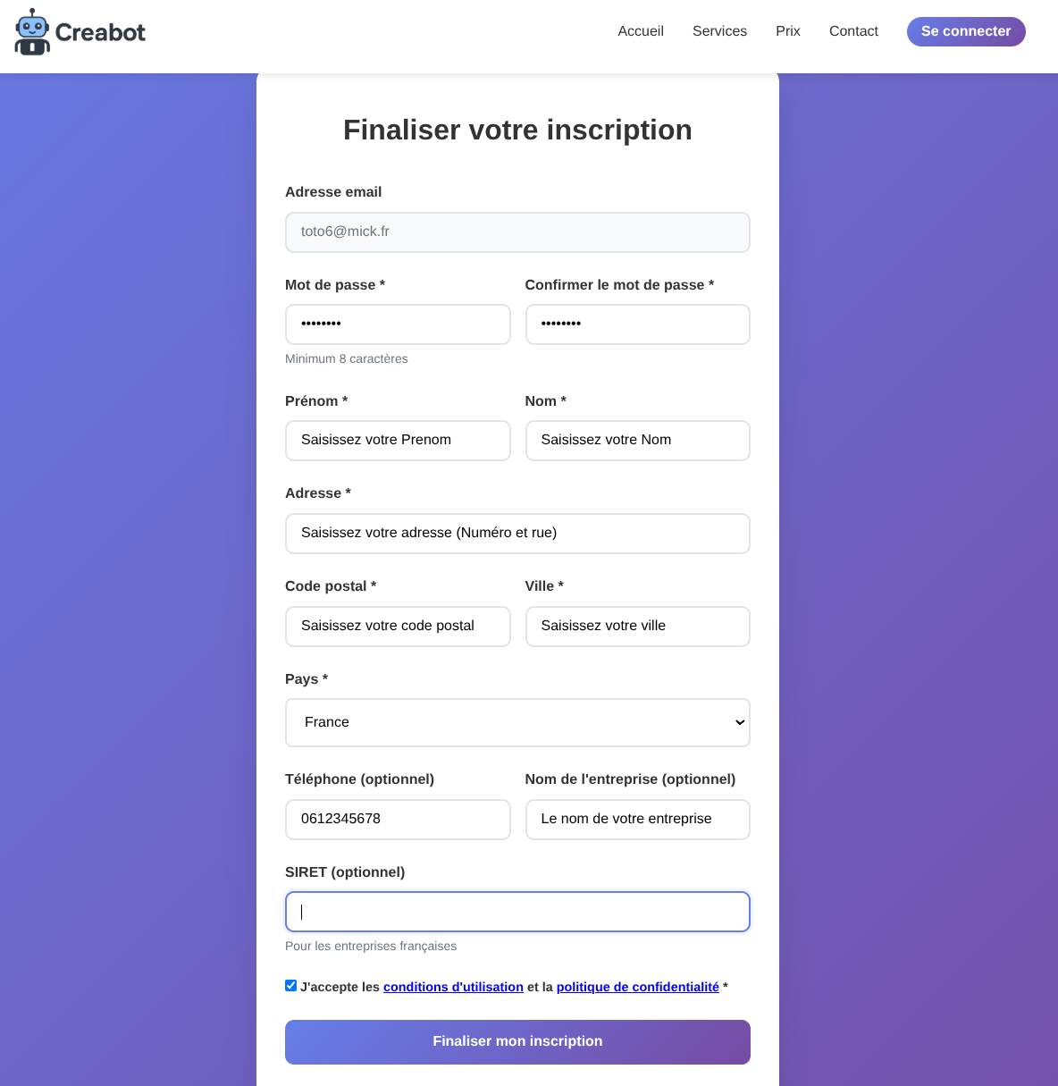Open the conditions d'utilisation link
Viewport: 1058px width, 1086px height.
pos(453,987)
